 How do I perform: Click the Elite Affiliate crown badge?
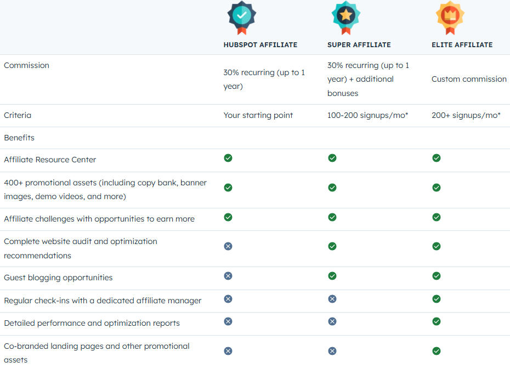pyautogui.click(x=450, y=18)
